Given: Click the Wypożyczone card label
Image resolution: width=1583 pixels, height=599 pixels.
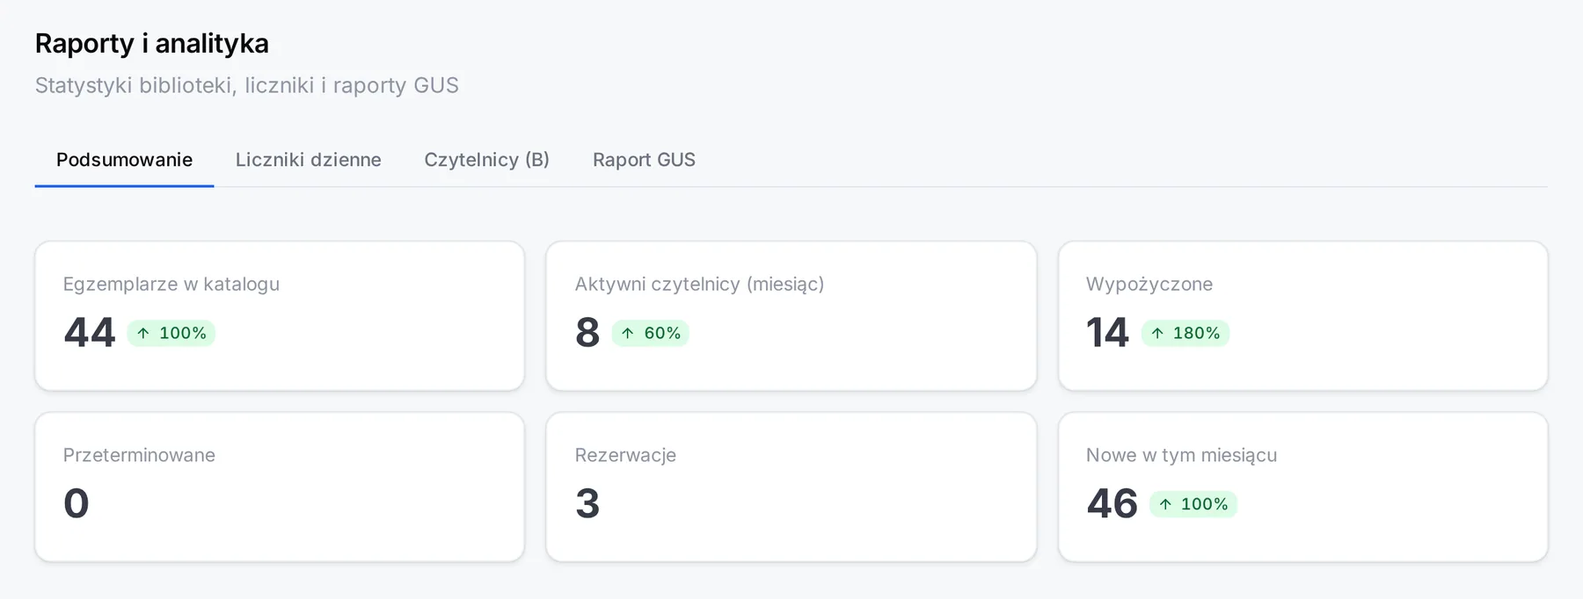Looking at the screenshot, I should [x=1149, y=284].
